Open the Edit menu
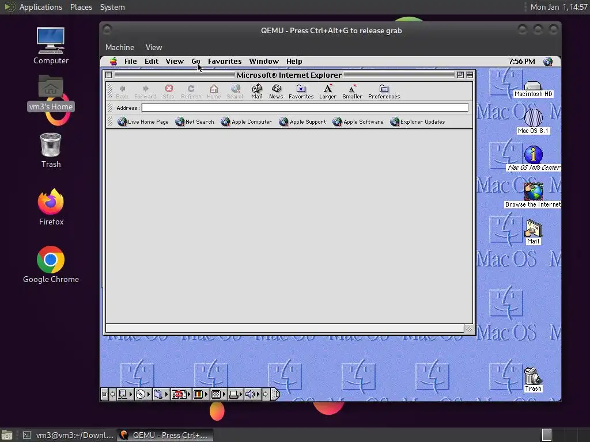This screenshot has height=442, width=590. click(152, 61)
